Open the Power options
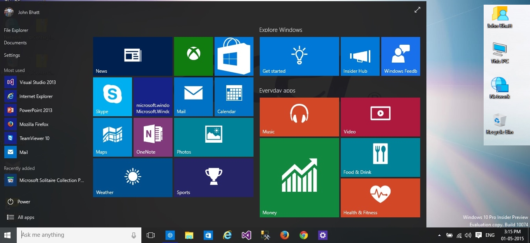The height and width of the screenshot is (243, 530). point(19,202)
